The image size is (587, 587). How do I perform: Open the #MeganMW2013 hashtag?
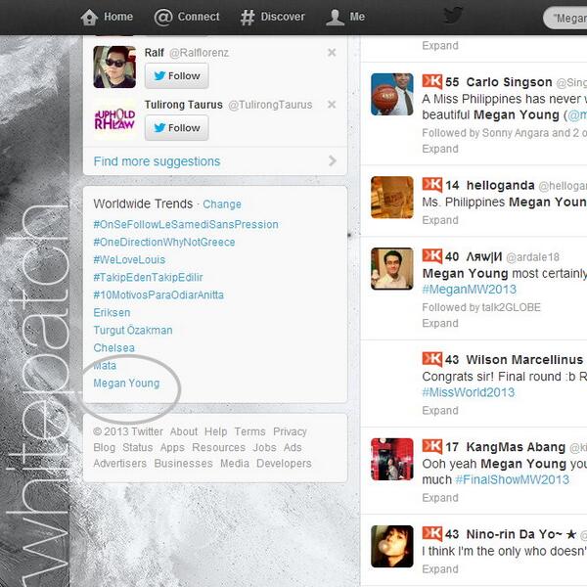(x=469, y=290)
